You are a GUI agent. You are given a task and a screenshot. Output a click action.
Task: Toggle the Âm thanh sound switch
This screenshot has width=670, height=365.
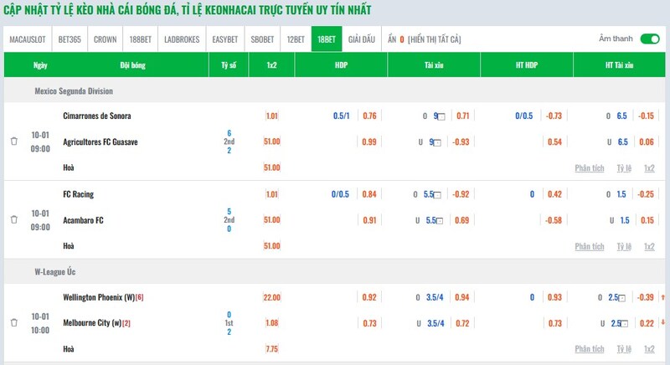[649, 39]
